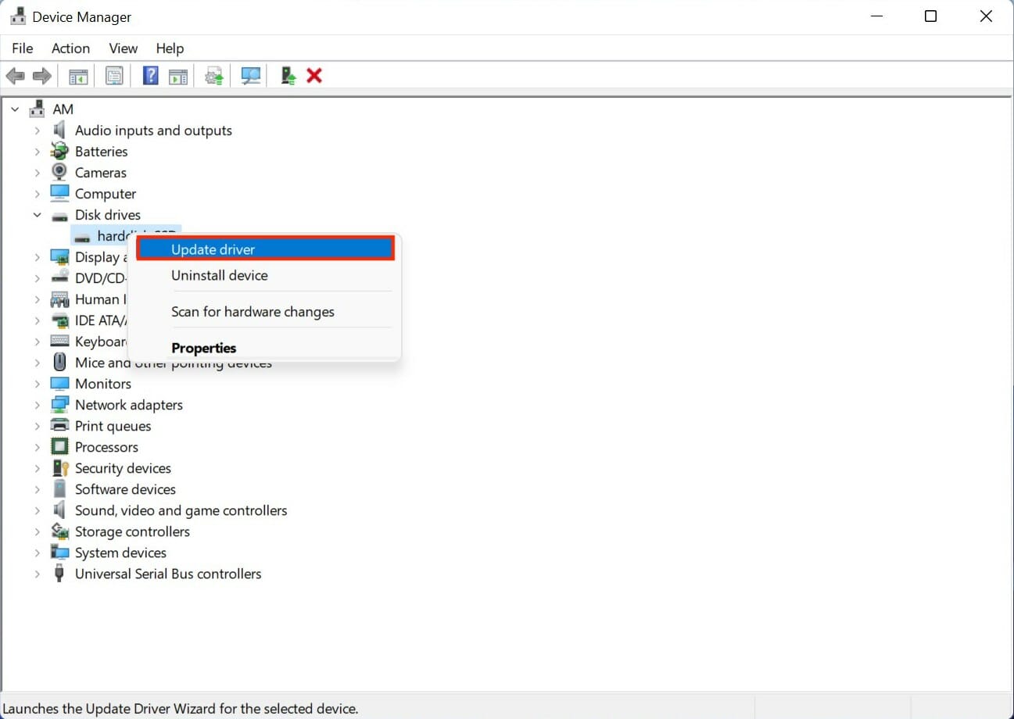Expand the Storage controllers category
1014x719 pixels.
(37, 531)
